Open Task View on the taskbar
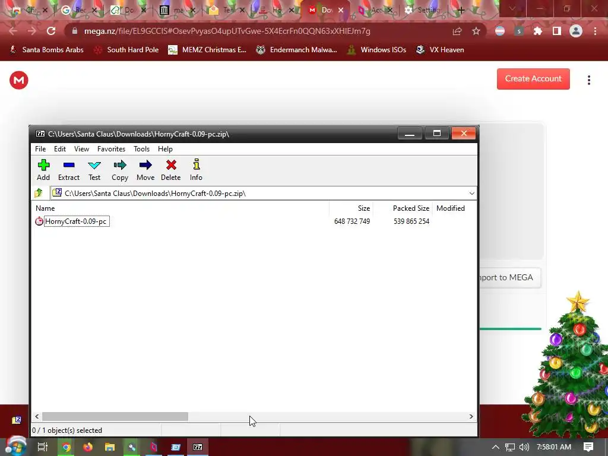The width and height of the screenshot is (608, 456). pyautogui.click(x=43, y=447)
